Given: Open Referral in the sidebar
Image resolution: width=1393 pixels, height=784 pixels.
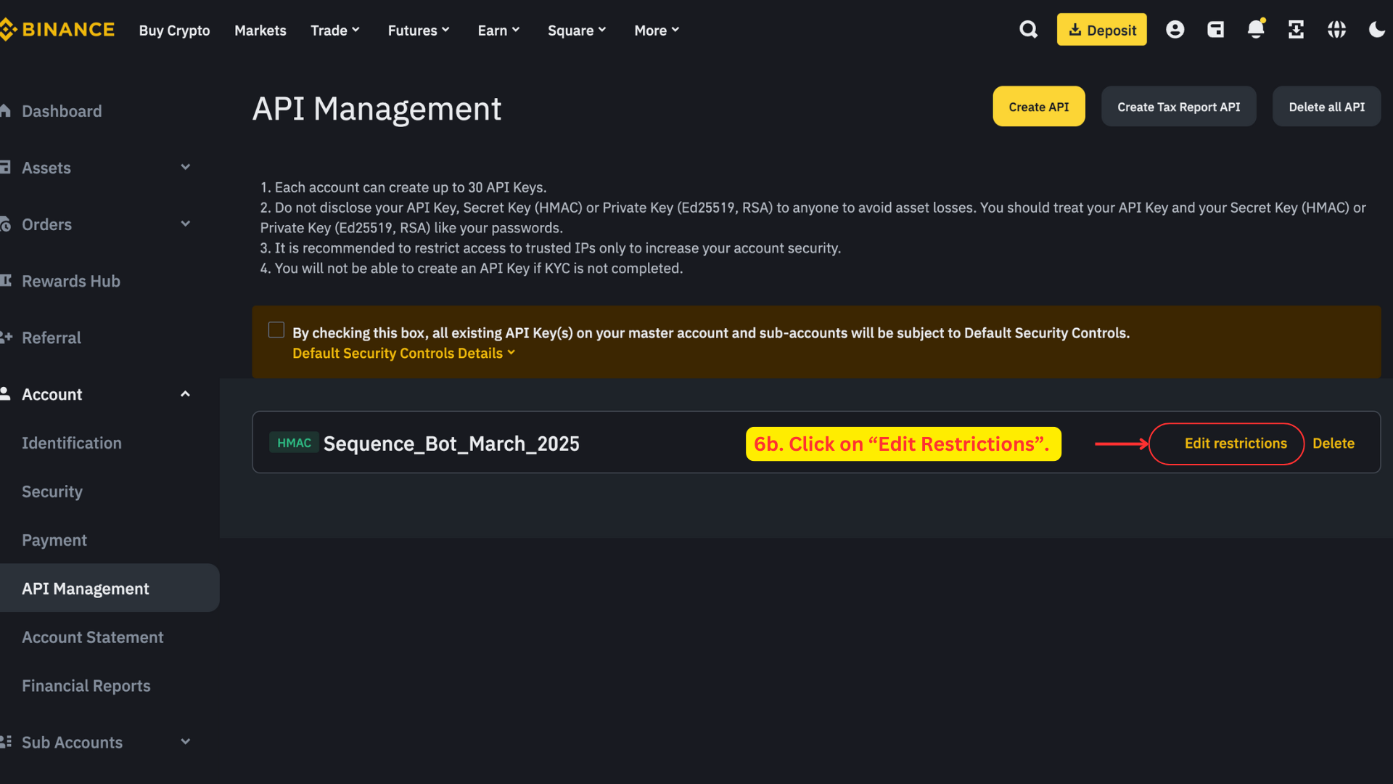Looking at the screenshot, I should point(52,338).
